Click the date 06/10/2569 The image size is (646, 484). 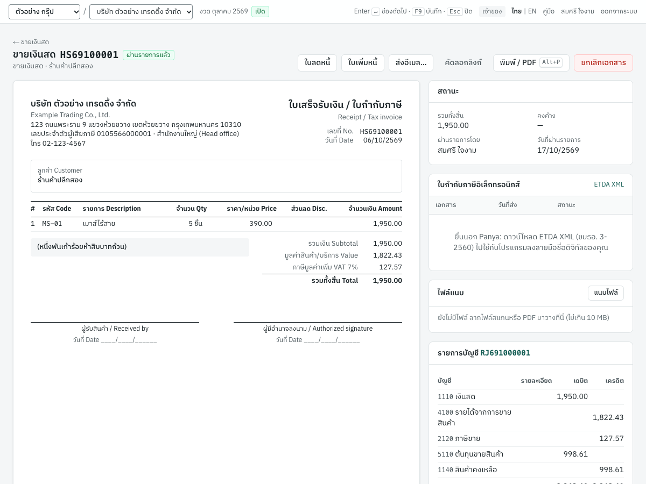(x=382, y=140)
